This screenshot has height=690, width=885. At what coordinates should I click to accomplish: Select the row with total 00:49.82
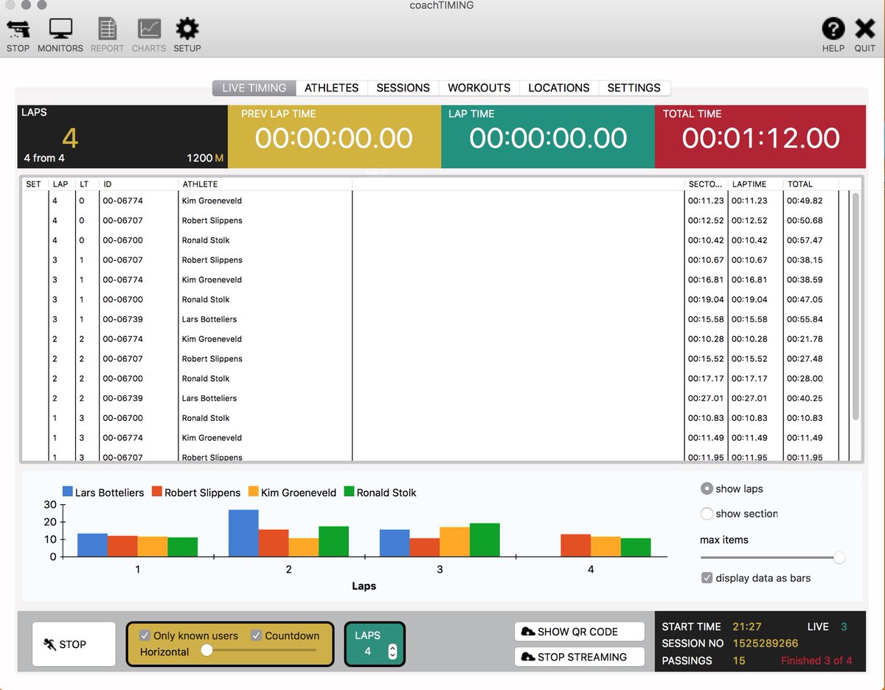pos(435,201)
